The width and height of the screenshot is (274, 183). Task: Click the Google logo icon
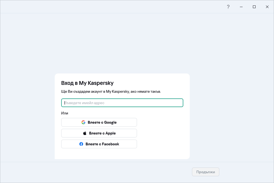click(83, 122)
